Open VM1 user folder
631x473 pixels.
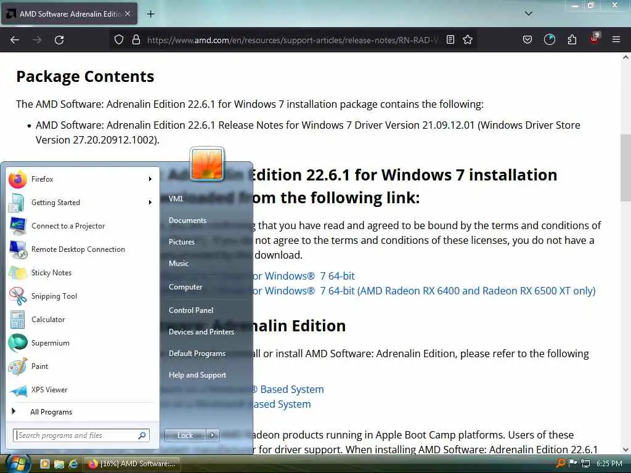click(176, 199)
